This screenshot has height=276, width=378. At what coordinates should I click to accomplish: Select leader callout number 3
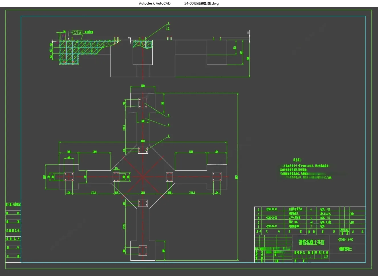[168, 115]
